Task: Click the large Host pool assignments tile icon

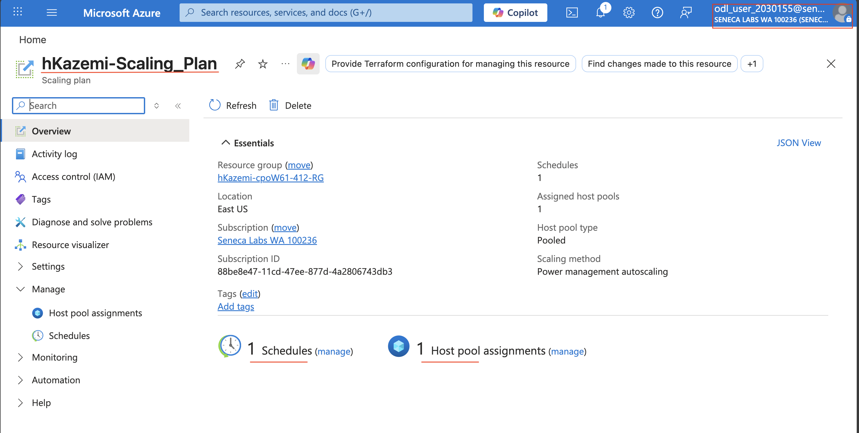Action: click(398, 346)
